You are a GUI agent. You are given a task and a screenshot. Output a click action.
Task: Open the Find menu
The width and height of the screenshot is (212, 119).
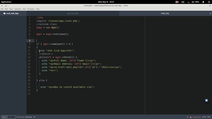tap(24, 9)
